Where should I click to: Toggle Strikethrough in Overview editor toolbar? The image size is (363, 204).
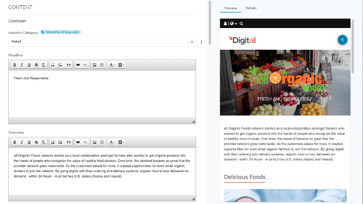pyautogui.click(x=36, y=142)
